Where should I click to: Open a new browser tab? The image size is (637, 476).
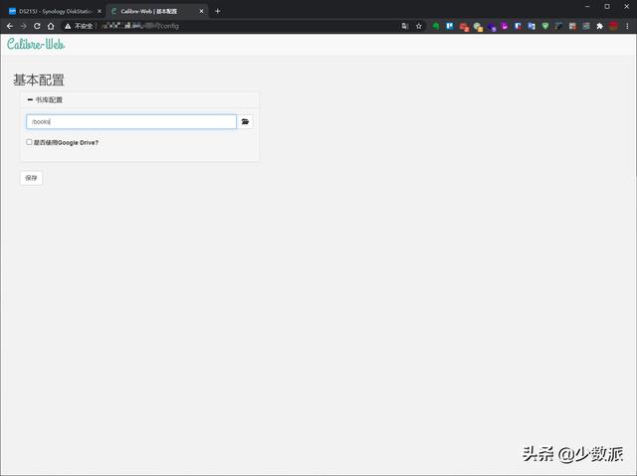(x=218, y=11)
